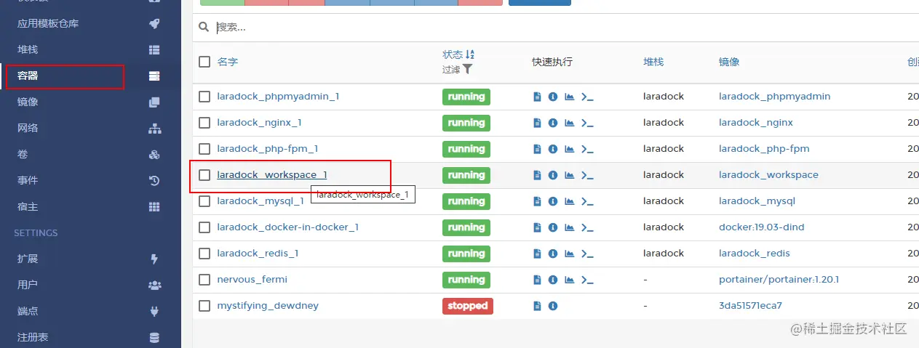Open the portainer/portainer:1.20.1 image link
This screenshot has height=348, width=919.
(779, 280)
